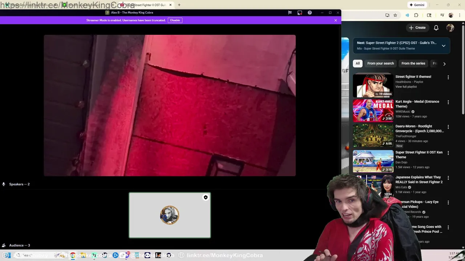This screenshot has width=465, height=261.
Task: Open Japanese Explains Street Fighter 2 title
Action: (419, 180)
